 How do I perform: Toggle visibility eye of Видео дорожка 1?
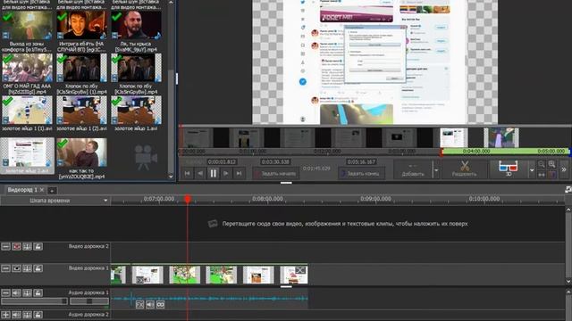[x=16, y=268]
